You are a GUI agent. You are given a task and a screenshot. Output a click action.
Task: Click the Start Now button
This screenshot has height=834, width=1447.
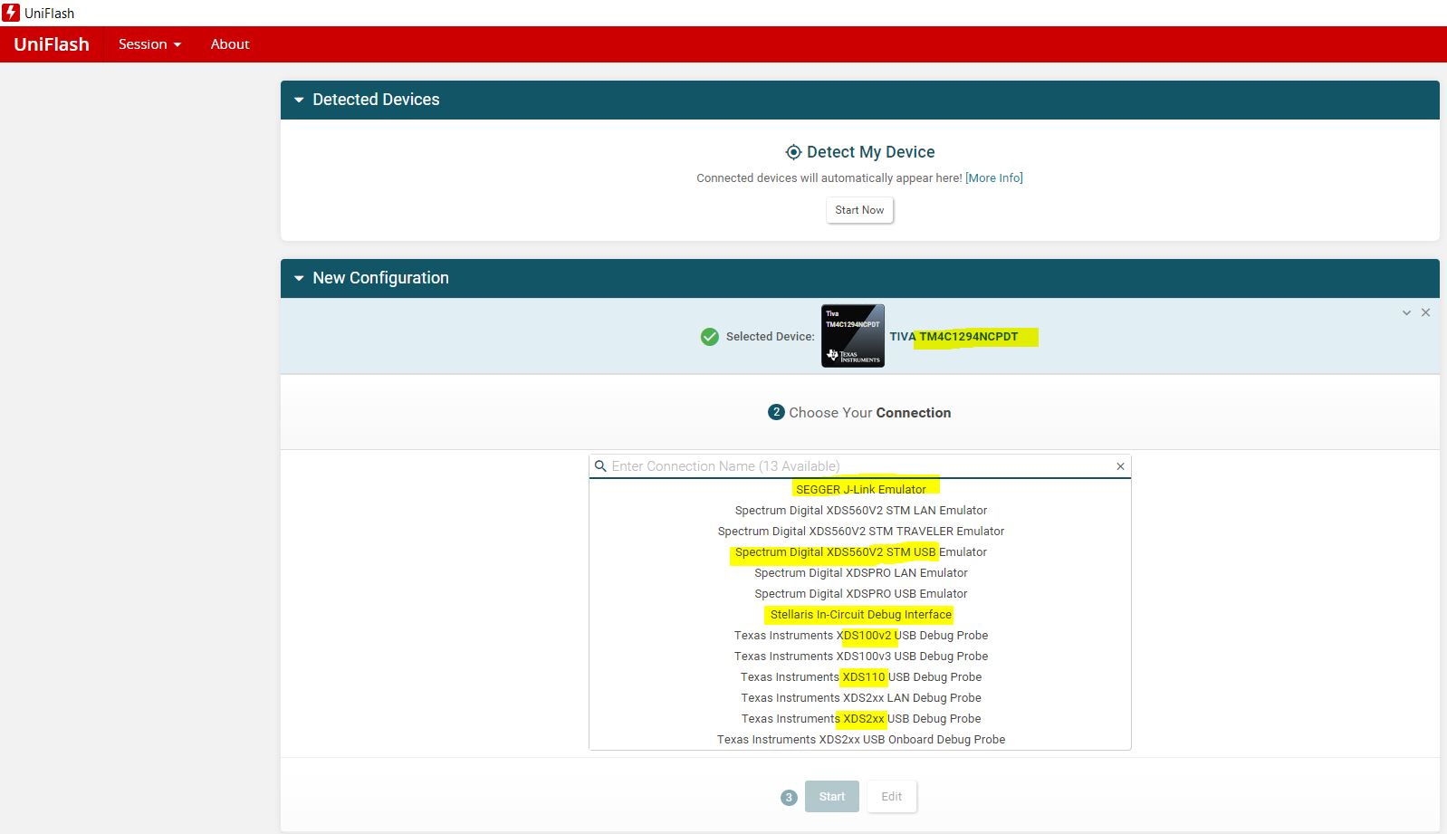coord(859,210)
